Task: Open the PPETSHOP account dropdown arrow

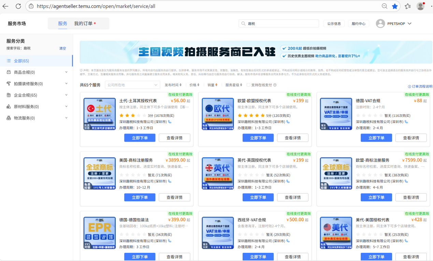Action: tap(409, 24)
